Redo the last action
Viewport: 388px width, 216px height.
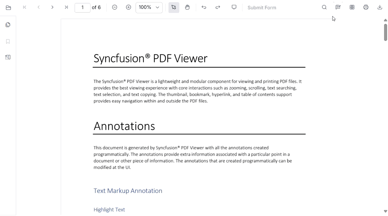218,8
